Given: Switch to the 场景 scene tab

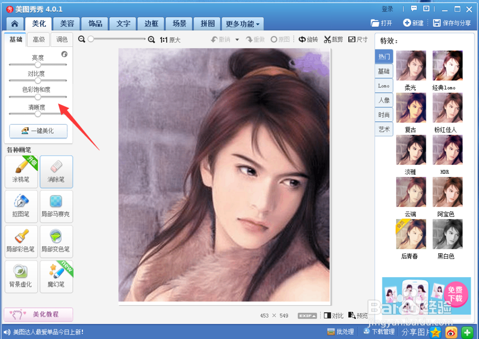Looking at the screenshot, I should coord(179,23).
